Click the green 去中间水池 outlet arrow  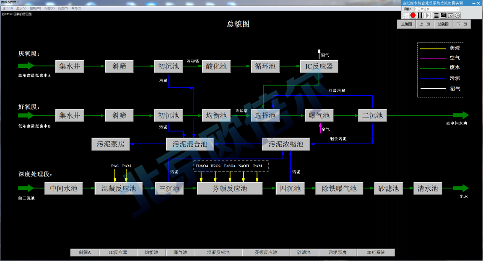(461, 115)
